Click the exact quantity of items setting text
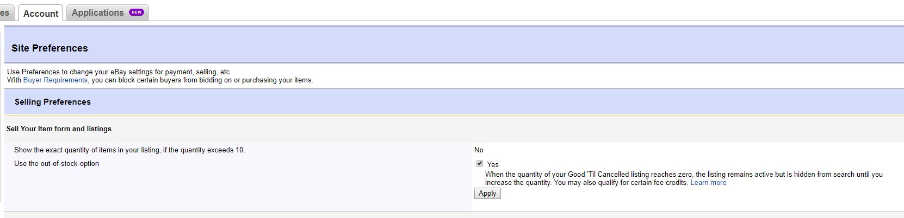 [x=129, y=150]
